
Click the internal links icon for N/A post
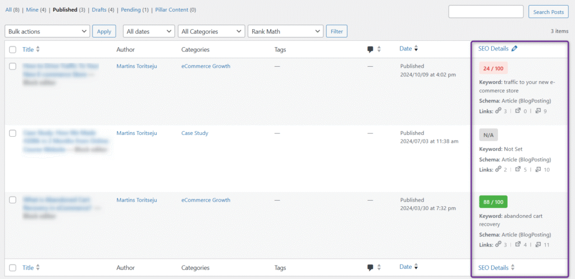(x=498, y=169)
